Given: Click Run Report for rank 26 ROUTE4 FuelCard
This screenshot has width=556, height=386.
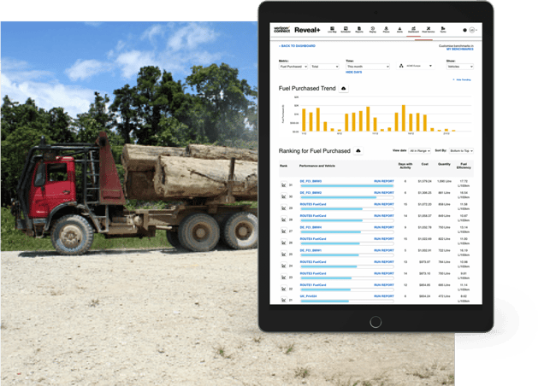Looking at the screenshot, I should click(384, 238).
